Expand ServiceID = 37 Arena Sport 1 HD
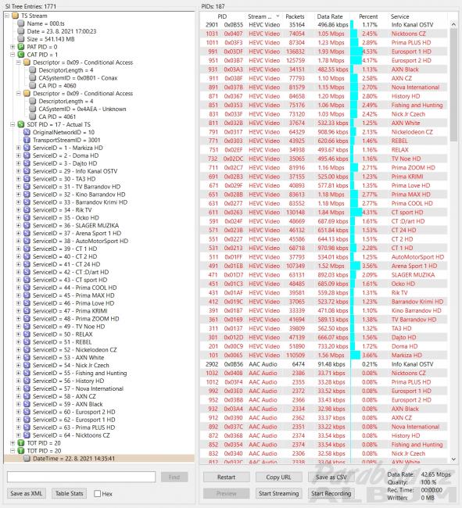Viewport: 462px width, 508px height. [19, 233]
